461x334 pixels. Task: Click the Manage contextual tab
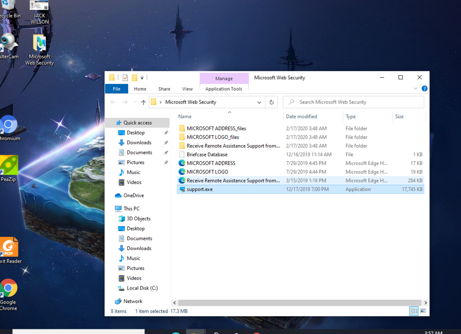point(224,78)
